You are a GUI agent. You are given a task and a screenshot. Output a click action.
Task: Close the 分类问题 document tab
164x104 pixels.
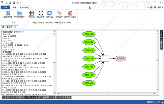15,27
